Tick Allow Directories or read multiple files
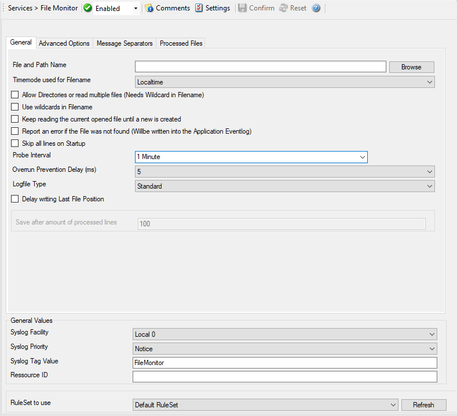 [15, 95]
